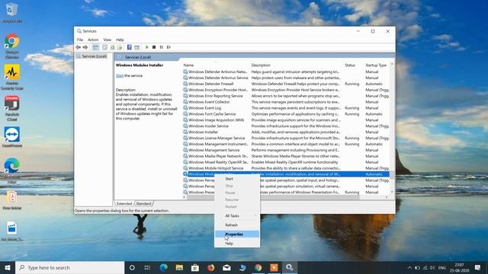Sort by the Description column header
Screen dimensions: 488x274
[x=261, y=65]
